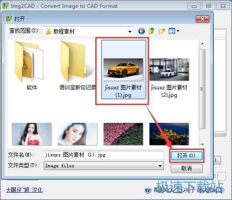232x200 pixels.
Task: Click the help question mark icon
Action: click(x=148, y=190)
